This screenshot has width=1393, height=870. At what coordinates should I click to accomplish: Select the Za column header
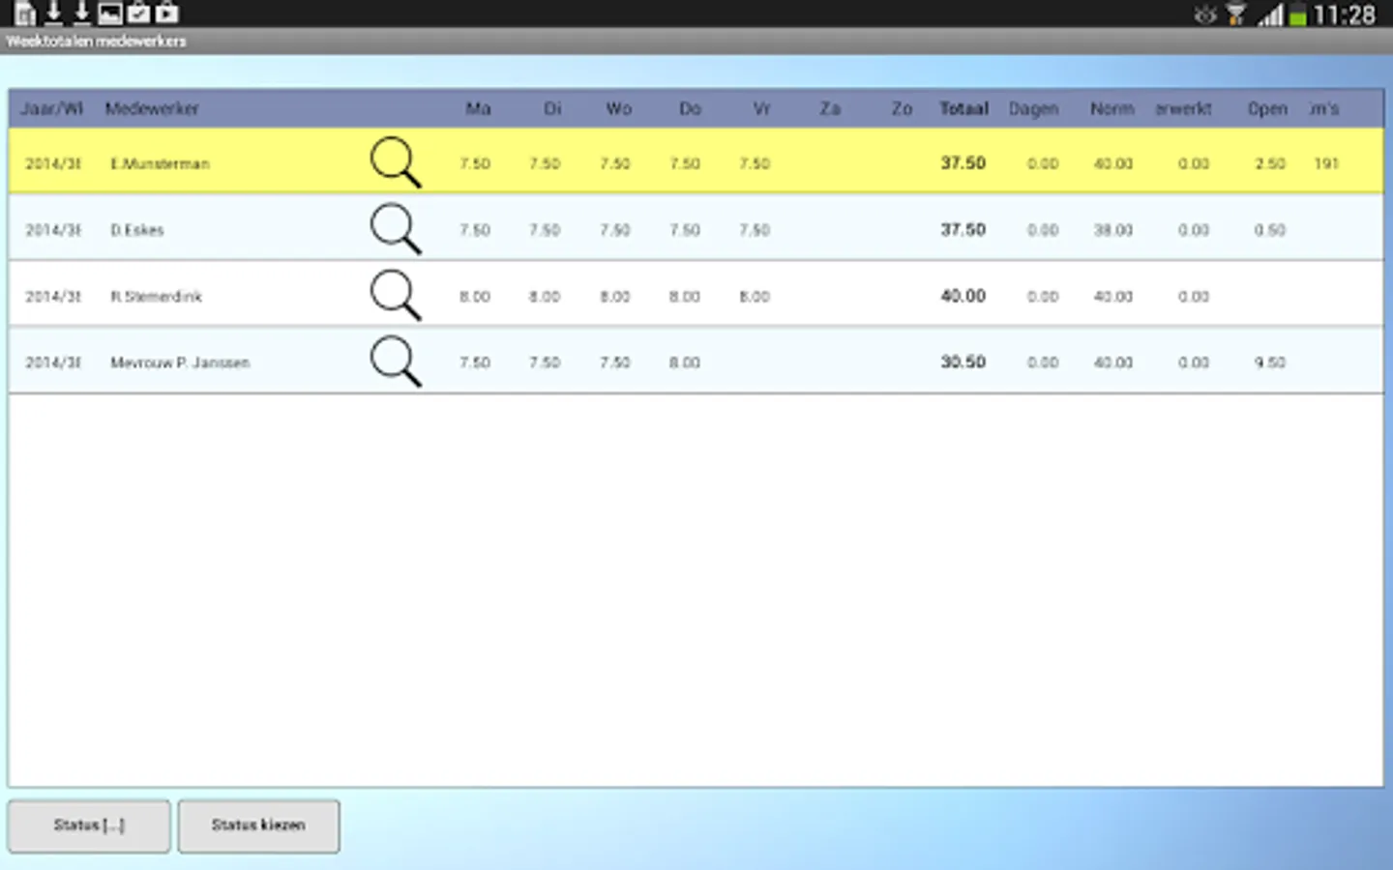830,108
